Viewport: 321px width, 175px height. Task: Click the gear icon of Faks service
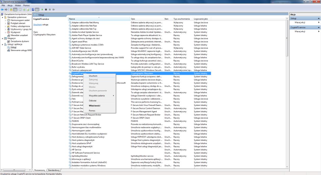coord(70,99)
